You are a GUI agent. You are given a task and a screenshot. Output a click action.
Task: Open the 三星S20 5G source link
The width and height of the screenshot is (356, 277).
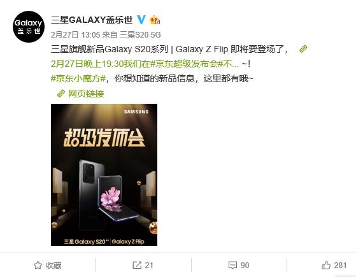(x=140, y=35)
